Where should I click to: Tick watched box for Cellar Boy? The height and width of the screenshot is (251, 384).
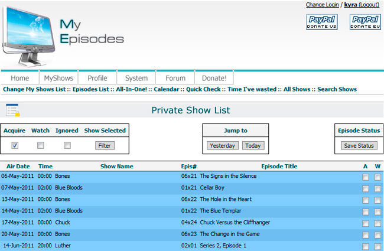378,188
